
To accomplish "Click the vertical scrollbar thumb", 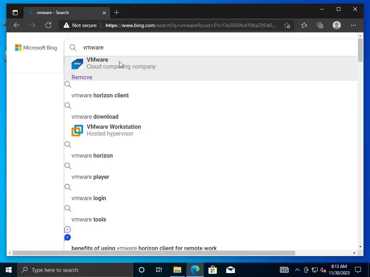I will pos(360,50).
